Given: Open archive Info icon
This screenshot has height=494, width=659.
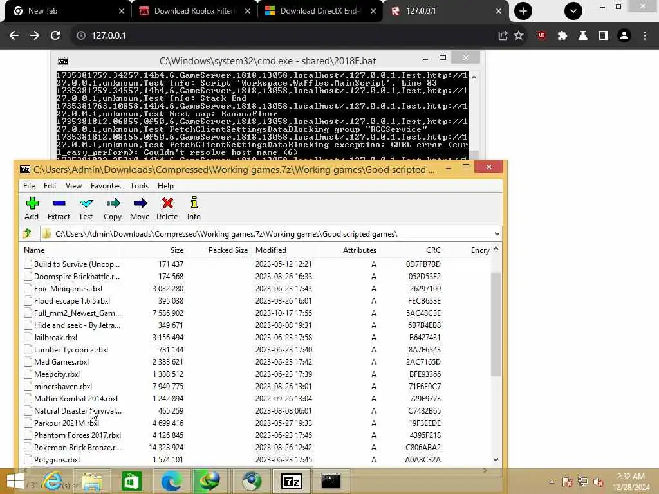Looking at the screenshot, I should coord(194,208).
